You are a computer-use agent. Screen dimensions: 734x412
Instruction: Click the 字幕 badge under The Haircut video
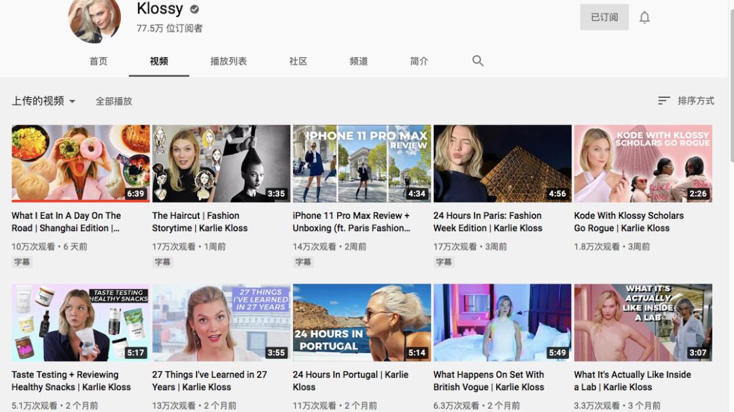coord(162,262)
